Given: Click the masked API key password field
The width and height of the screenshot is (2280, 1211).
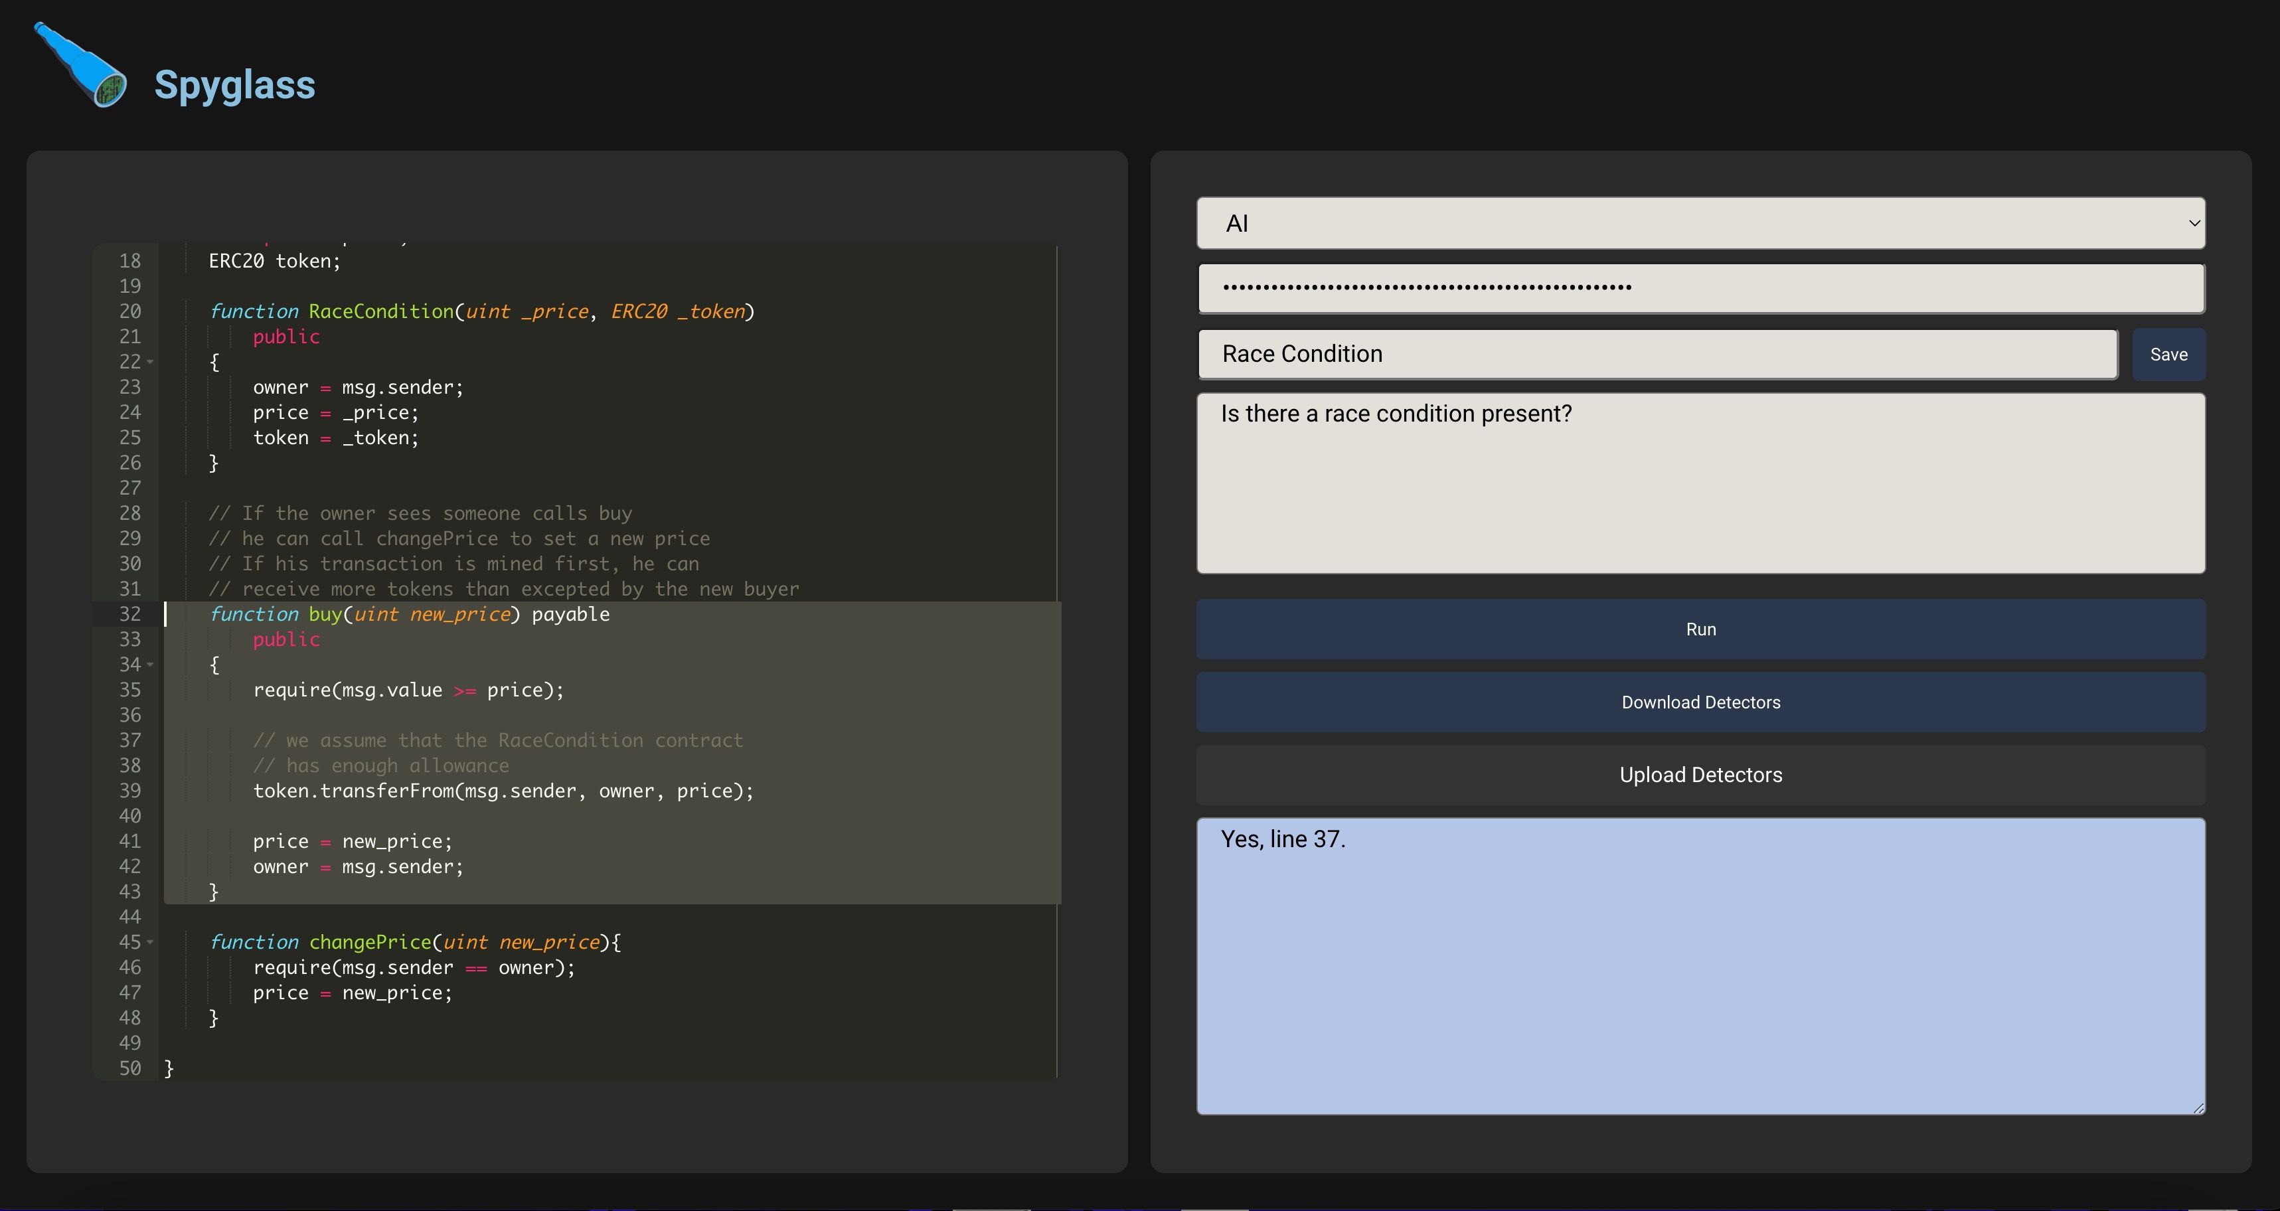Looking at the screenshot, I should pos(1700,287).
